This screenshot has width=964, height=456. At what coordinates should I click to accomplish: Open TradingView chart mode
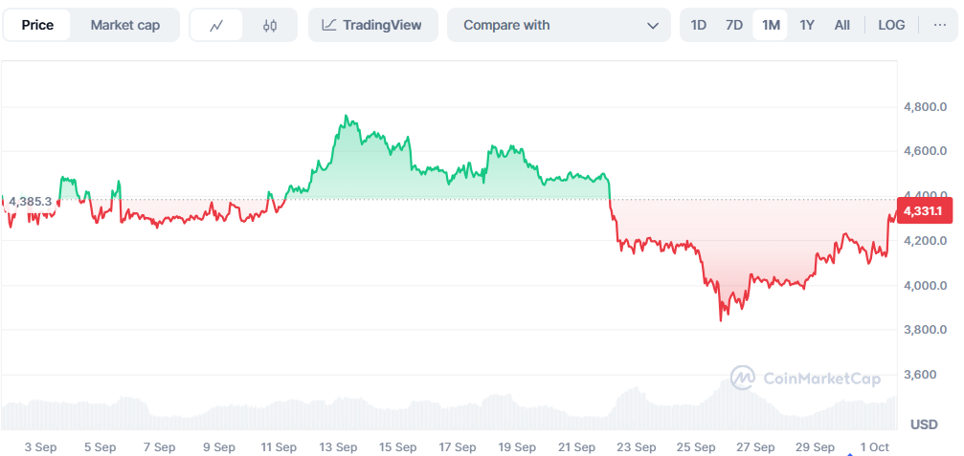pos(372,25)
